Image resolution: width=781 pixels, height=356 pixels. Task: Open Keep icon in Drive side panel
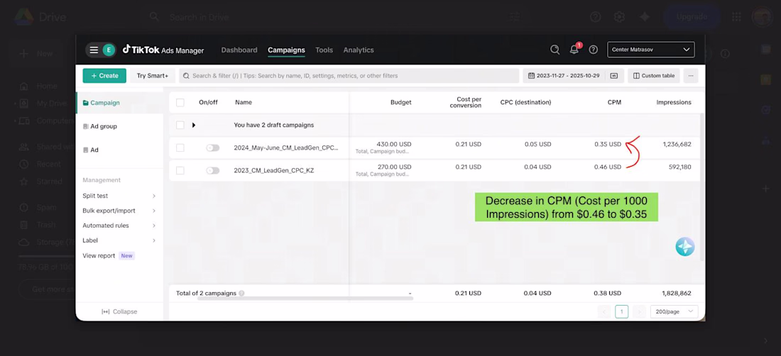(x=765, y=79)
